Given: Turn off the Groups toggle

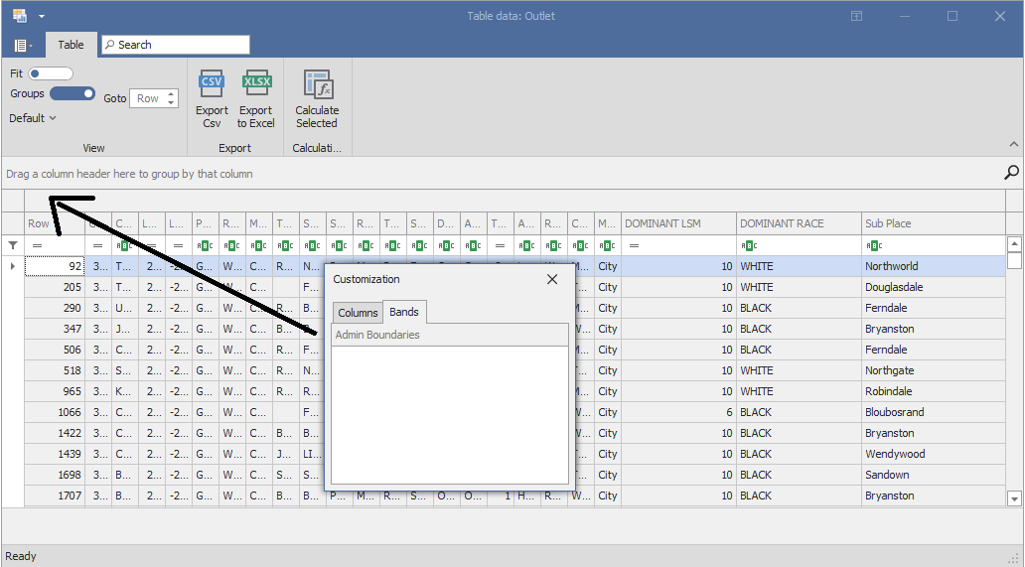Looking at the screenshot, I should 73,93.
